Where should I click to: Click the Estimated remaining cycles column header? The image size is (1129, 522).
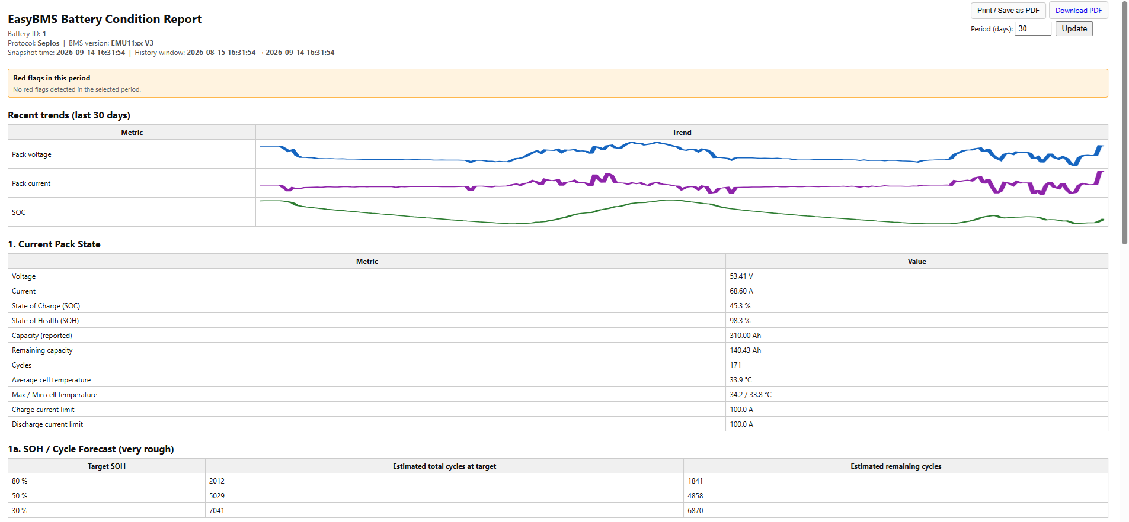click(895, 466)
